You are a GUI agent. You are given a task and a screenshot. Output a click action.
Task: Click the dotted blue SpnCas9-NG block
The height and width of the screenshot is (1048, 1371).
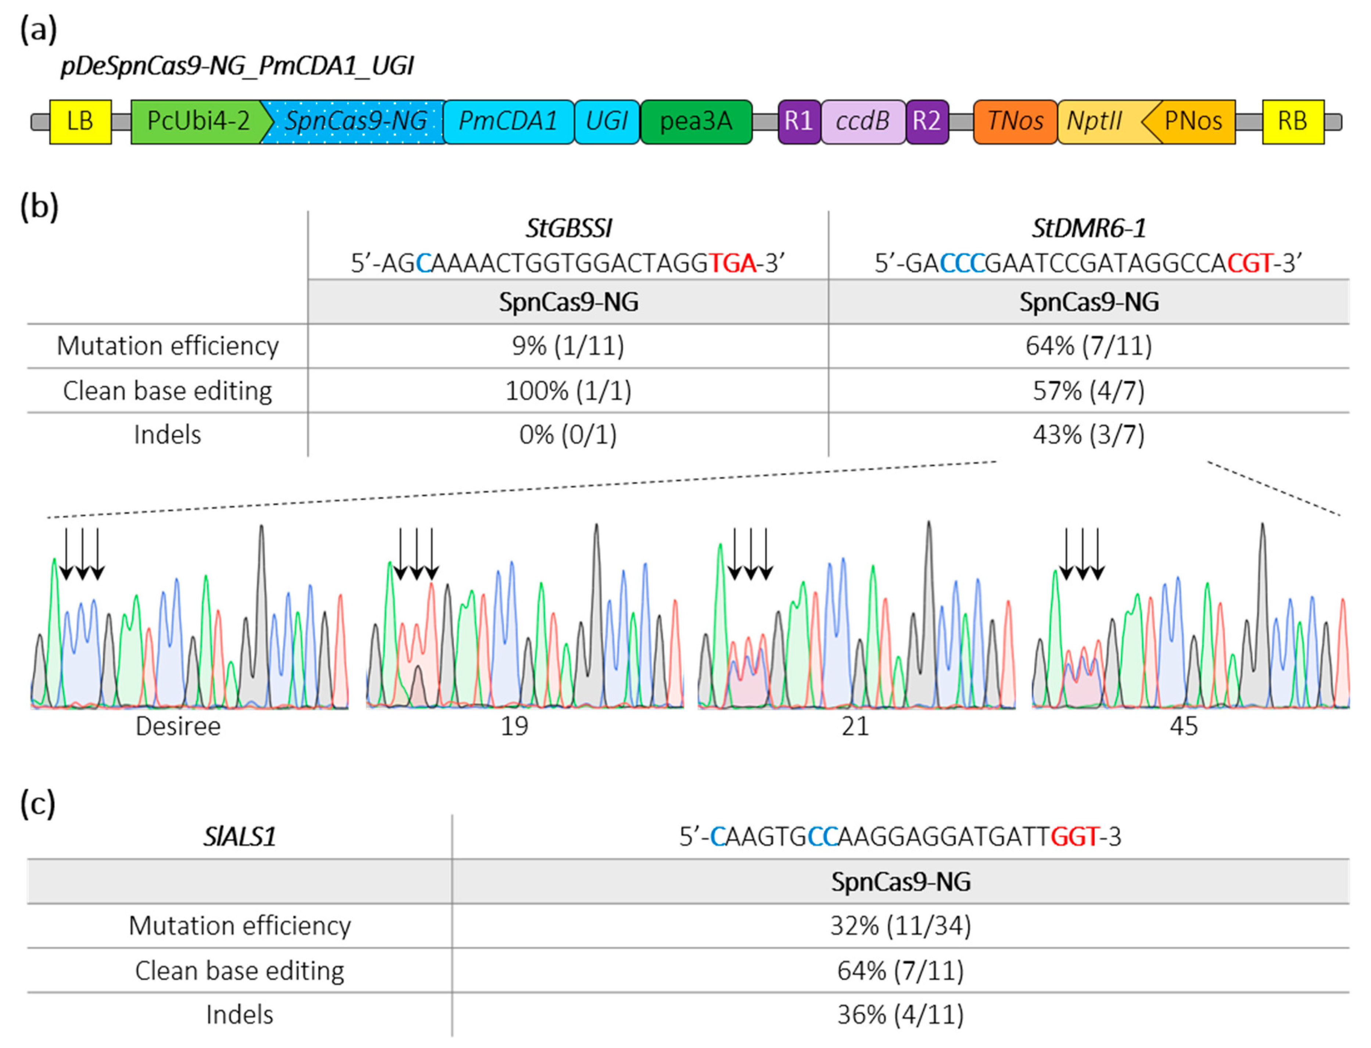[355, 122]
